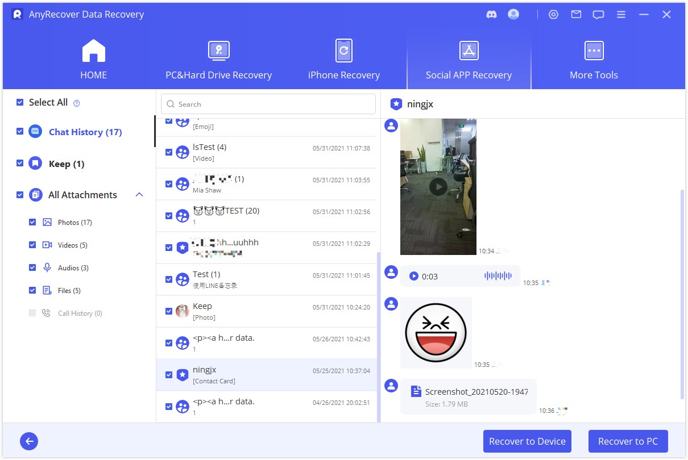Click the Recover to Device button

point(527,441)
